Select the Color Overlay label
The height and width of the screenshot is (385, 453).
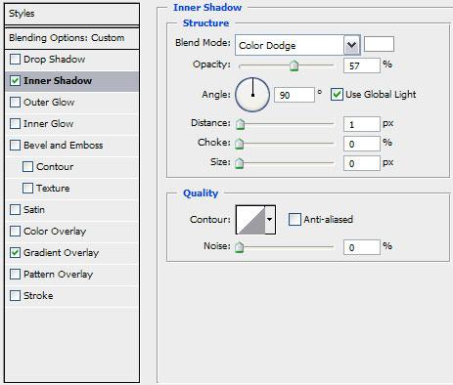pyautogui.click(x=55, y=232)
